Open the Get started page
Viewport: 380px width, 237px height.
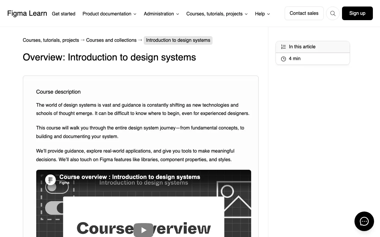[x=64, y=14]
